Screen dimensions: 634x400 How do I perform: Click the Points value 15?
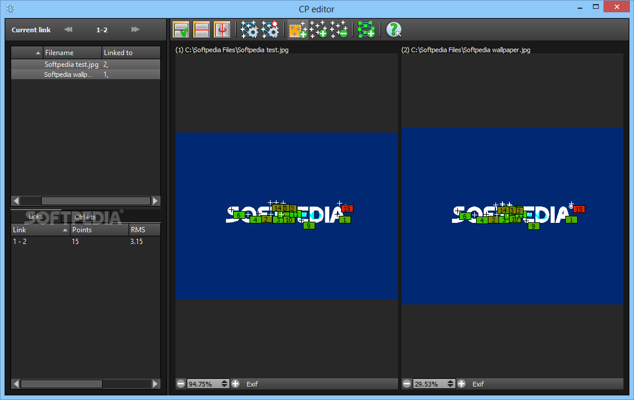75,241
